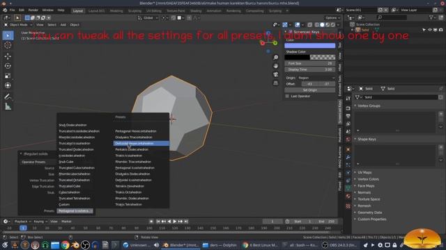Switch to the UV Editing workspace tab

153,11
